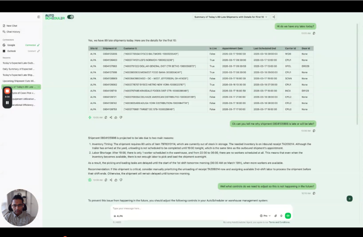Start a New Chat from the sidebar
The image size is (363, 237).
tap(12, 26)
